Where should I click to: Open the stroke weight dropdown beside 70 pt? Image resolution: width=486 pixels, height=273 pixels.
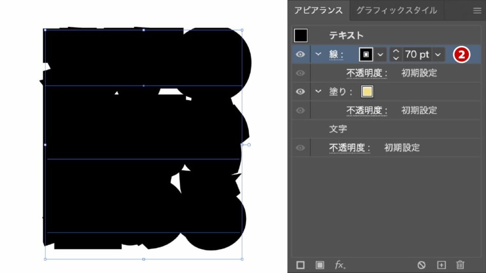pos(438,55)
